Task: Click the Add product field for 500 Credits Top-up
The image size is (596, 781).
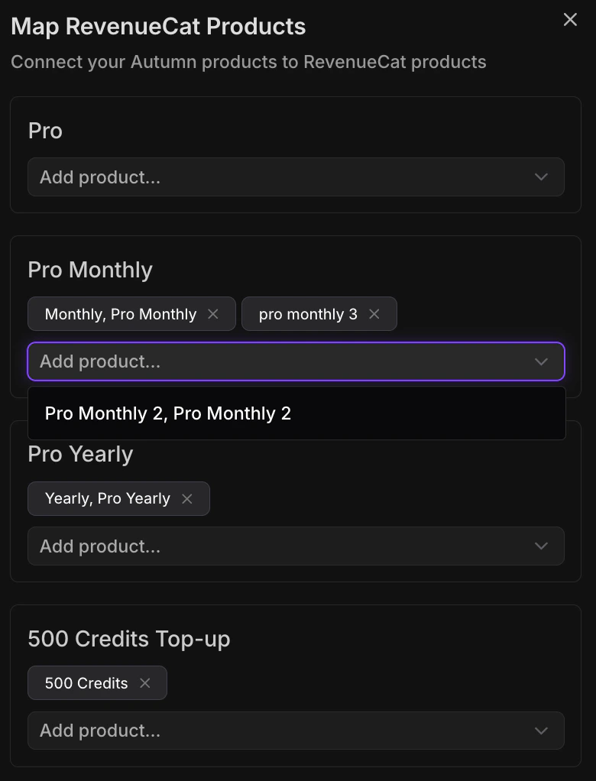Action: 296,730
